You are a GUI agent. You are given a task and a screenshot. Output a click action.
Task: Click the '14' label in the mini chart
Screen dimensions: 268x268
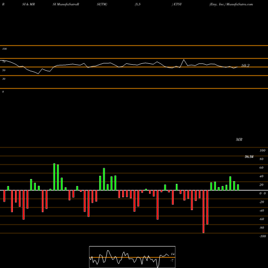coord(173,254)
